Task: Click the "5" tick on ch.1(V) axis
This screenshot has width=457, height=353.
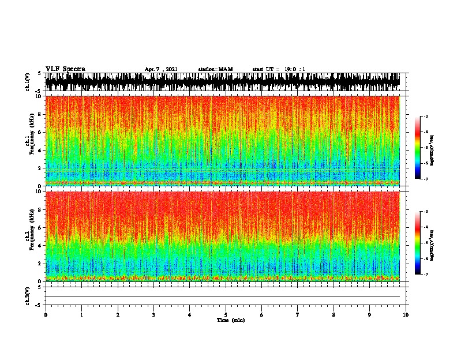Action: pos(40,73)
